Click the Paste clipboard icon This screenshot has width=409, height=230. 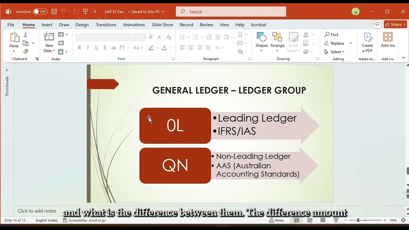click(x=14, y=37)
